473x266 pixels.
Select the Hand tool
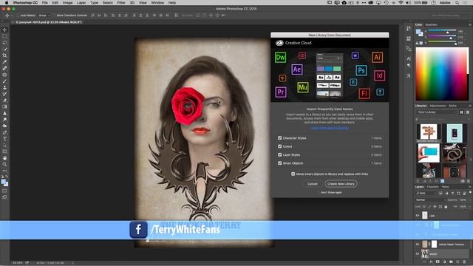click(4, 158)
